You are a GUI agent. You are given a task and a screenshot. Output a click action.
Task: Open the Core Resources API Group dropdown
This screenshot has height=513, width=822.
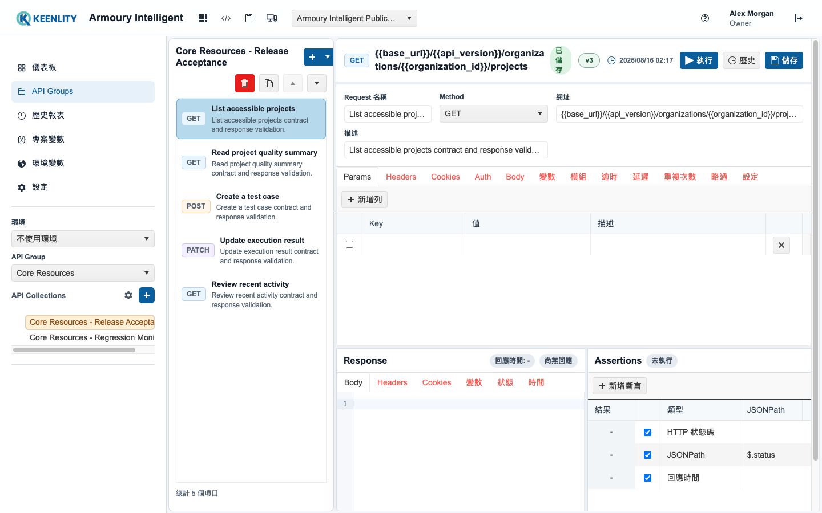[x=83, y=273]
